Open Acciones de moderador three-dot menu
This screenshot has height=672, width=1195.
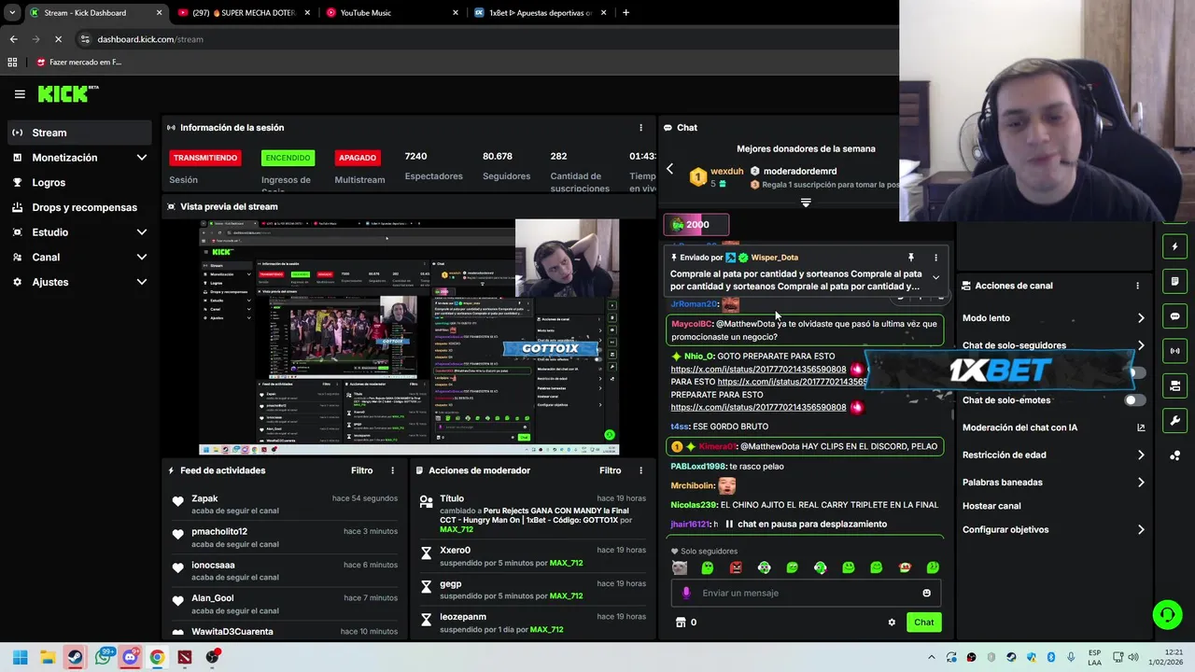[640, 470]
